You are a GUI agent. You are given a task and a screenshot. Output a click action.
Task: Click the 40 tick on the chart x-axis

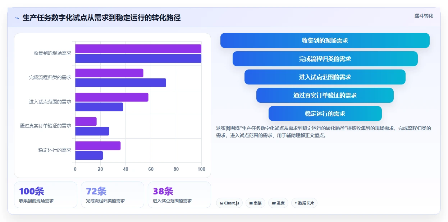pyautogui.click(x=125, y=169)
